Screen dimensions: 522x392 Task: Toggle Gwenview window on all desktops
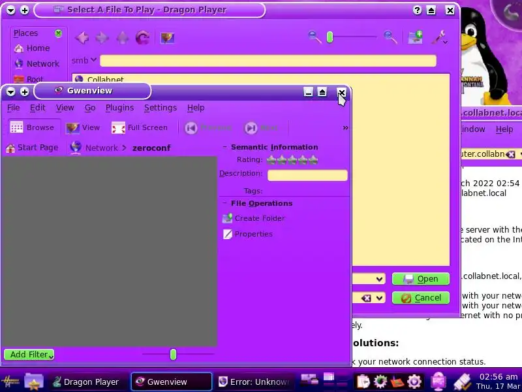click(x=25, y=91)
